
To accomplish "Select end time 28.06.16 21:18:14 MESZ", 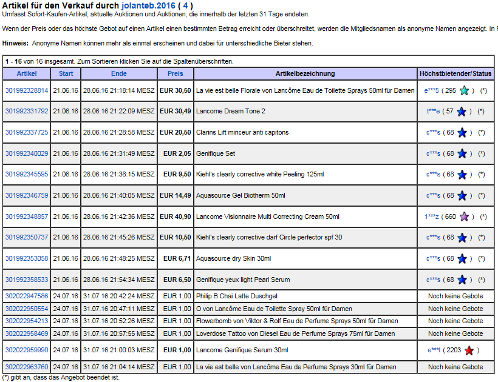I will [x=119, y=91].
